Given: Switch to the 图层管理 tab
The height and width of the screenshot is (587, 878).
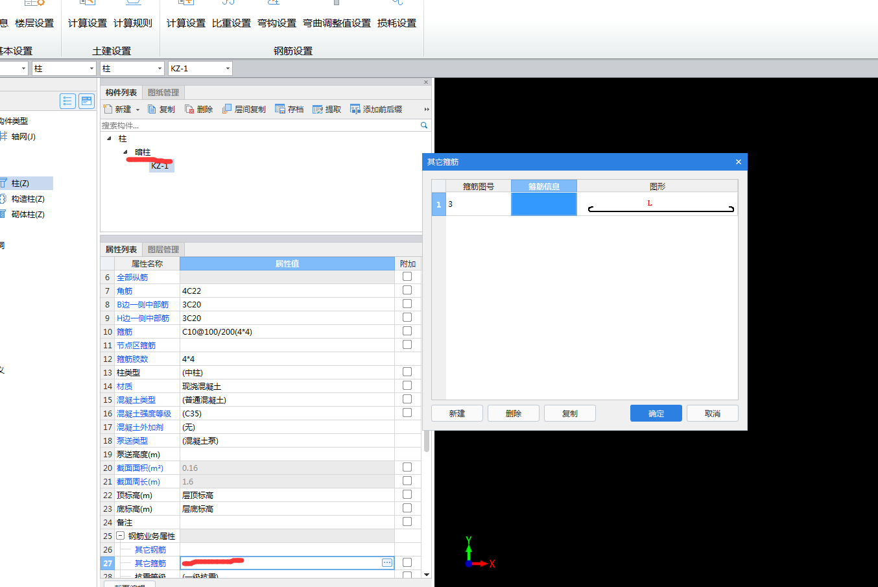Looking at the screenshot, I should coord(163,249).
